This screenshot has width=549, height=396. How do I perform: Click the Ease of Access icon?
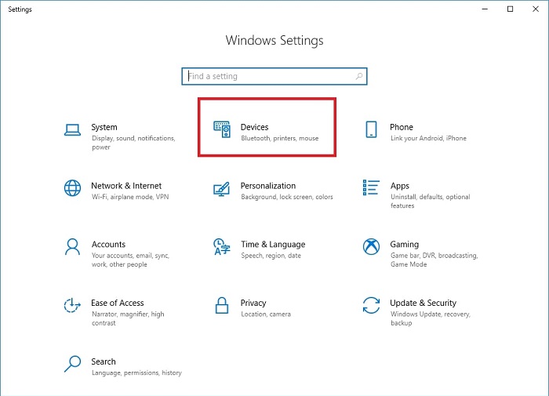(x=72, y=305)
